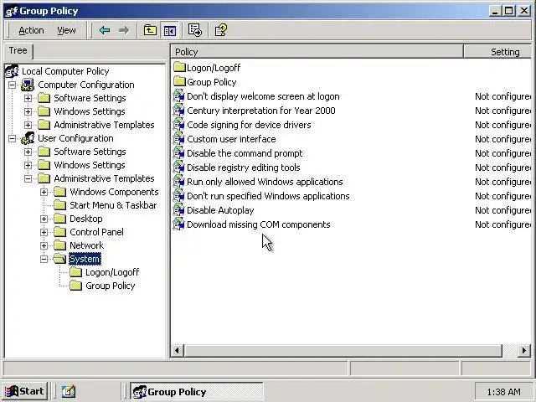This screenshot has height=402, width=536.
Task: Expand the Desktop folder node
Action: 44,219
